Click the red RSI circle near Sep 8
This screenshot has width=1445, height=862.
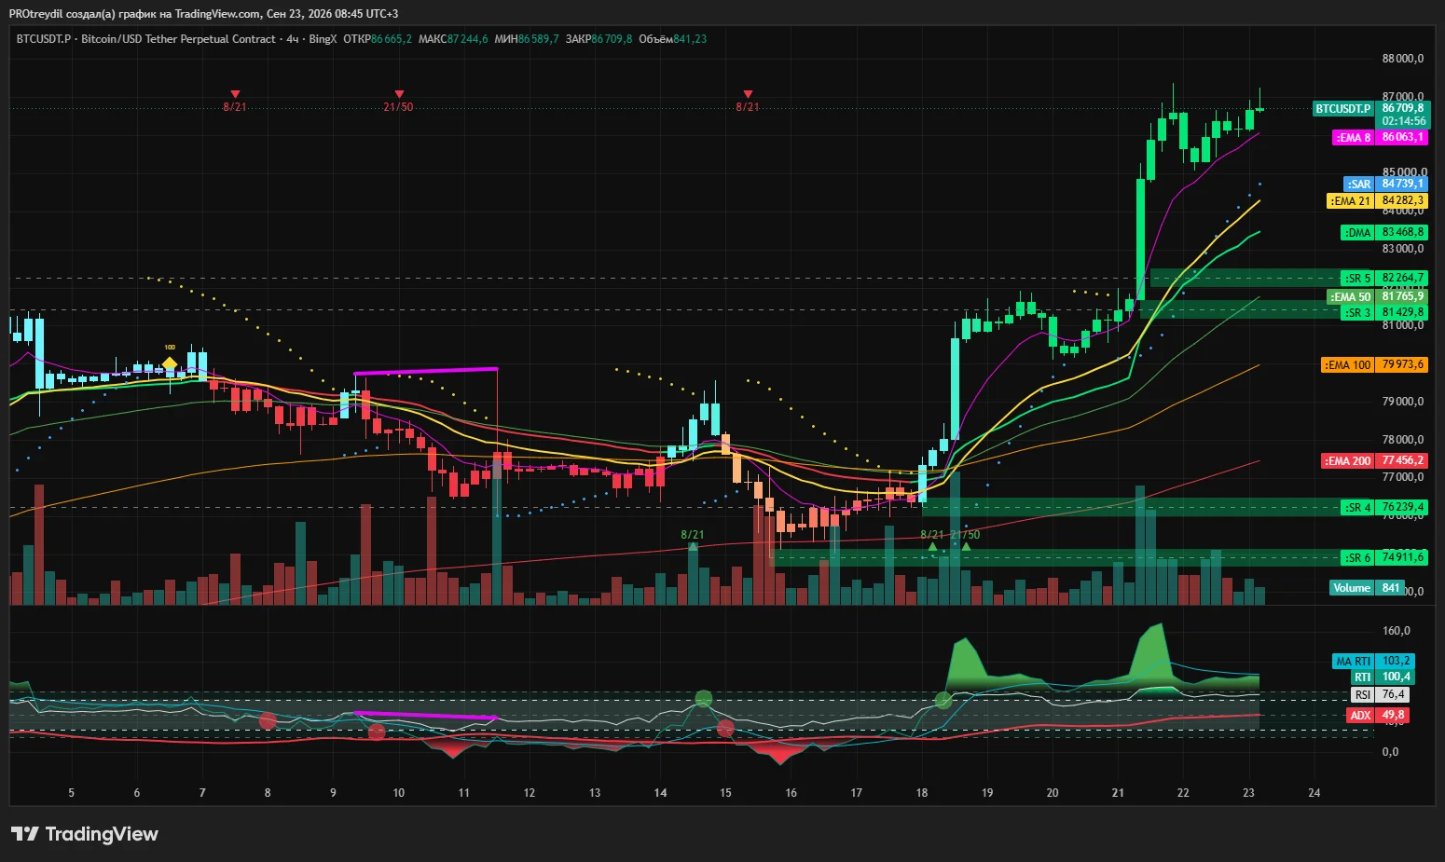[268, 720]
